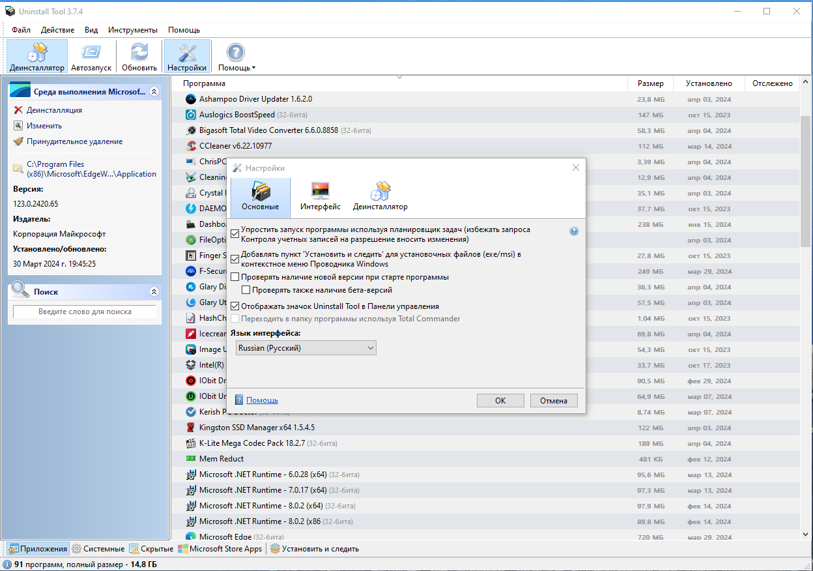The width and height of the screenshot is (813, 571).
Task: Open the Деинсталлятор toolbar button
Action: point(37,56)
